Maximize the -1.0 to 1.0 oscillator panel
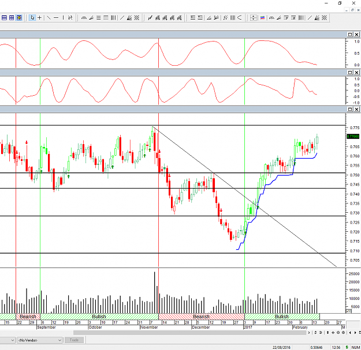 click(350, 73)
